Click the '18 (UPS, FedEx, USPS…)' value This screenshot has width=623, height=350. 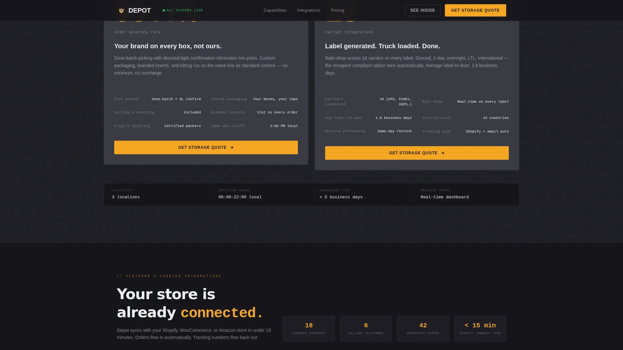click(x=396, y=102)
